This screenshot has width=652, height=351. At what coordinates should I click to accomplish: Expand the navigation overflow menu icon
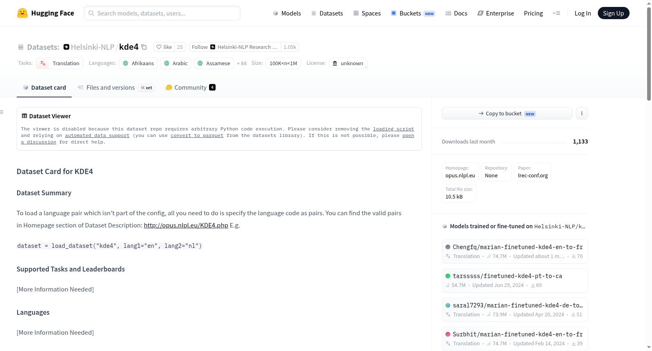(x=556, y=13)
